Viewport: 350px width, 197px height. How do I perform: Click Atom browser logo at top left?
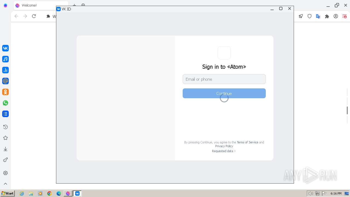(x=5, y=5)
